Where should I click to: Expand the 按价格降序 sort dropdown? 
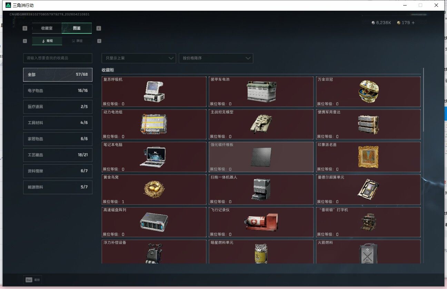click(x=216, y=58)
